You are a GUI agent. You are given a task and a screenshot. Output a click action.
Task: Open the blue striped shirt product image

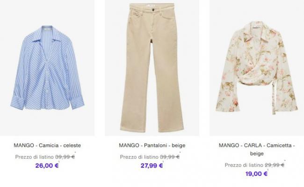pyautogui.click(x=47, y=68)
